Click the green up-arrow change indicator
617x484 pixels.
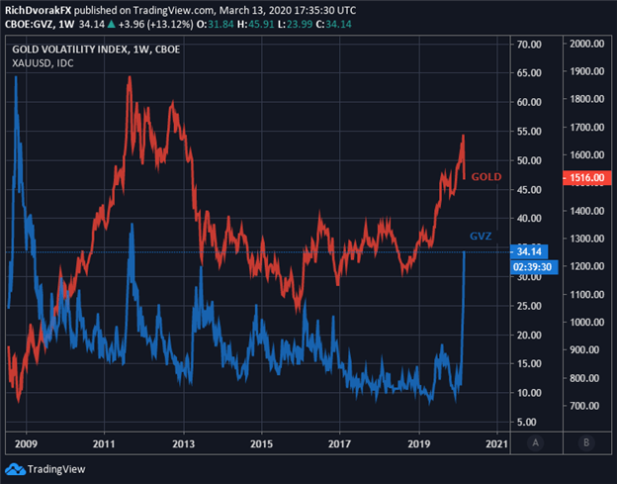pos(112,25)
